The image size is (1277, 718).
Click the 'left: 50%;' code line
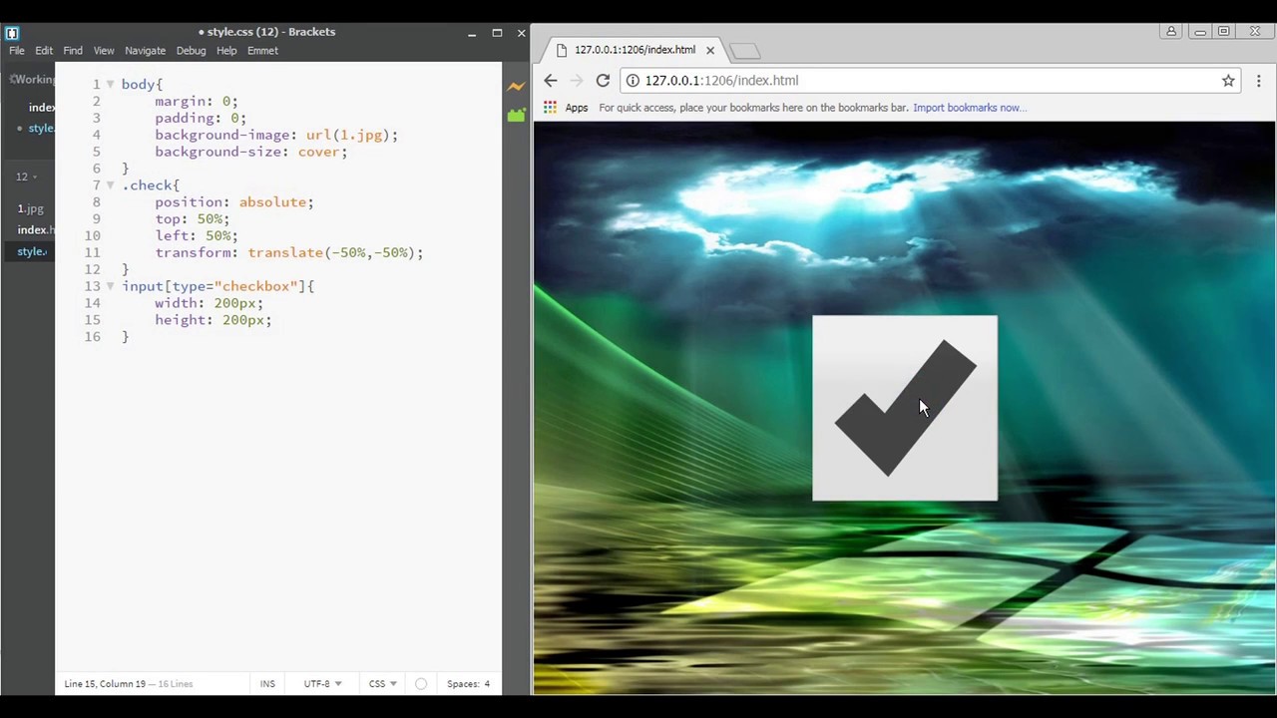(197, 235)
